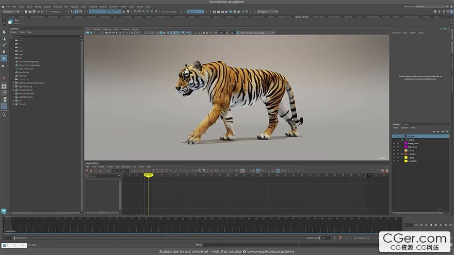The width and height of the screenshot is (454, 255).
Task: Click the yellow current-frame marker in Graph Editor
Action: click(x=148, y=175)
